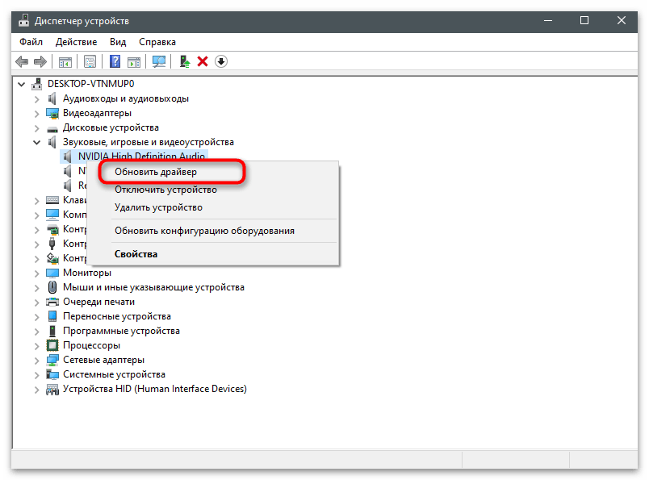
Task: Expand Мыши и иные указывающие устройства
Action: pyautogui.click(x=37, y=288)
